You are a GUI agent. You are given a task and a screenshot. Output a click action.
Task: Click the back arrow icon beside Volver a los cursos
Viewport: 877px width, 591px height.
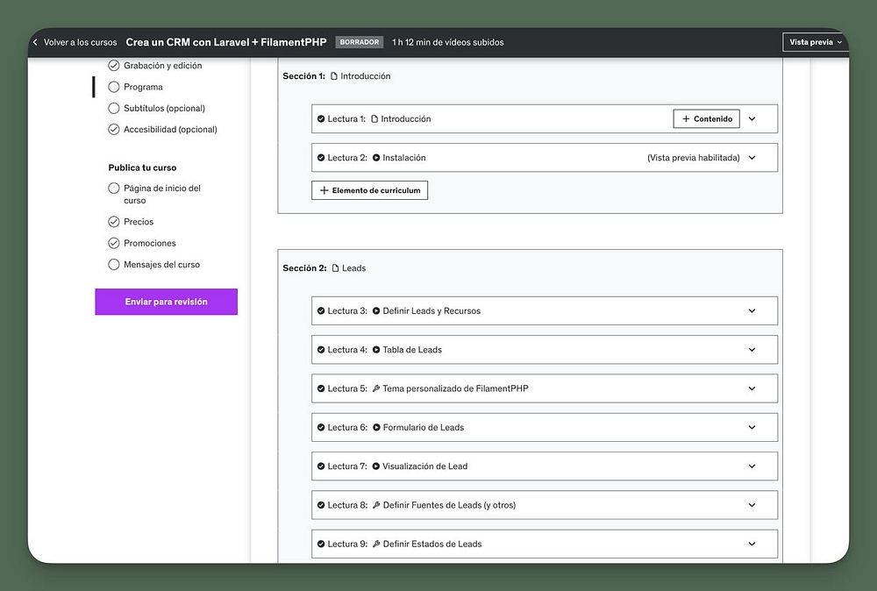35,42
